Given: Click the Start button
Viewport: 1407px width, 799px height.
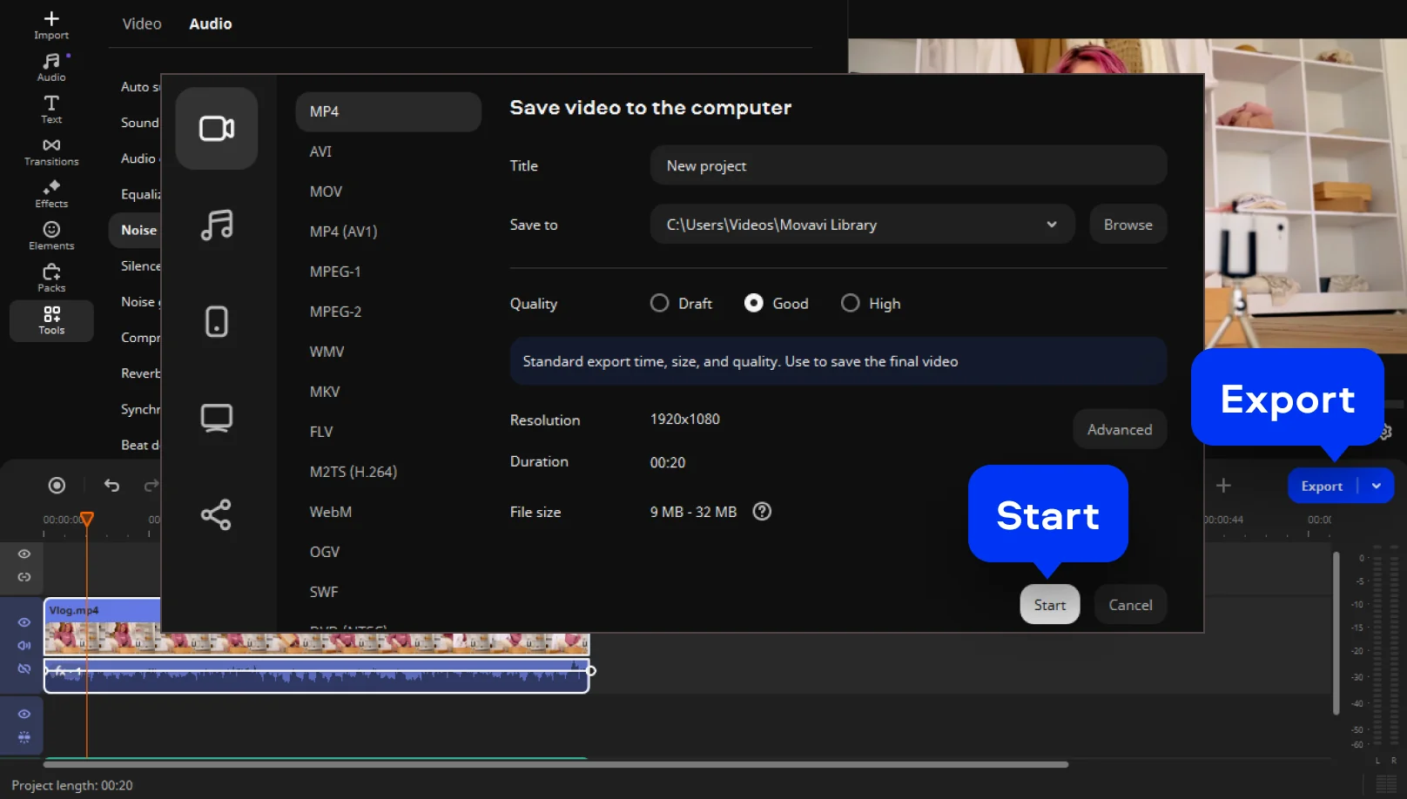Looking at the screenshot, I should (1049, 605).
